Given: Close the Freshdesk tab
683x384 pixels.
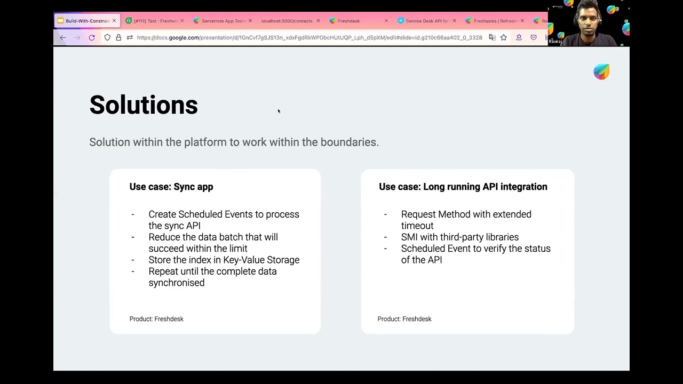Looking at the screenshot, I should click(x=386, y=21).
